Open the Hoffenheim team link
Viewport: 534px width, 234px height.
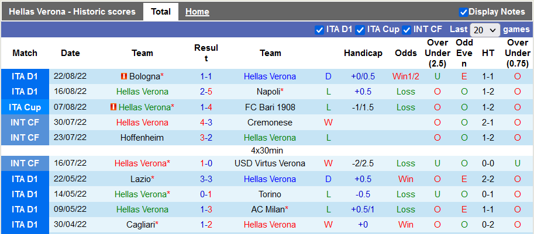click(x=142, y=138)
